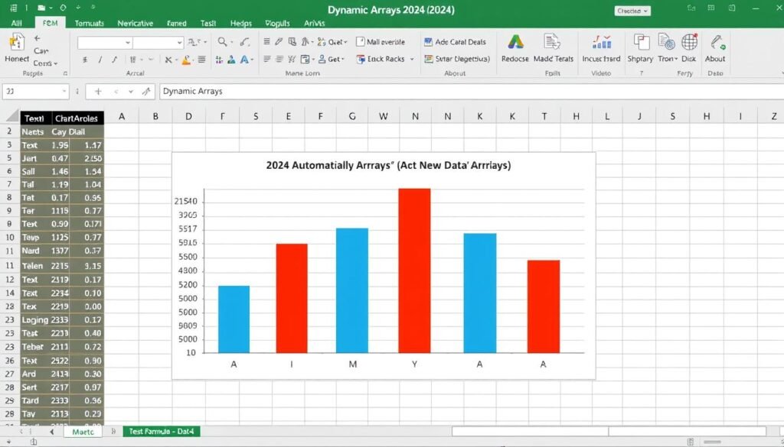Viewport: 784px width, 447px height.
Task: Open the Name Box dropdown arrow
Action: coord(64,91)
